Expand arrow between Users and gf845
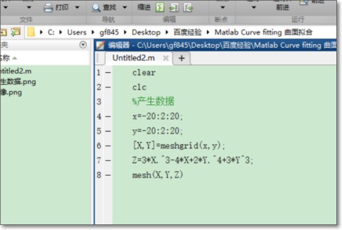The width and height of the screenshot is (342, 230). pos(93,32)
